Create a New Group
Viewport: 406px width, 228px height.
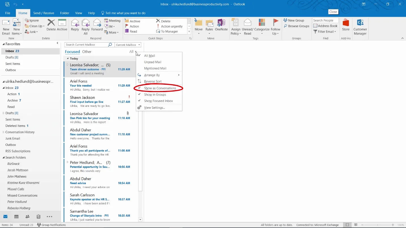coord(293,20)
